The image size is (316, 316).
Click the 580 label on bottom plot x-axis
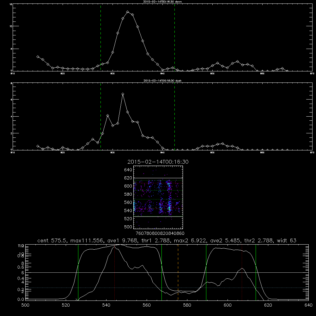tap(187, 305)
